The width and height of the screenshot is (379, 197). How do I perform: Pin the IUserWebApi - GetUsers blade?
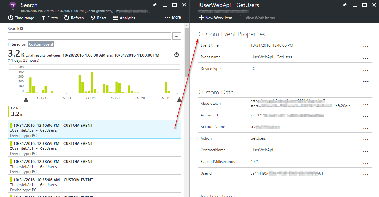345,5
